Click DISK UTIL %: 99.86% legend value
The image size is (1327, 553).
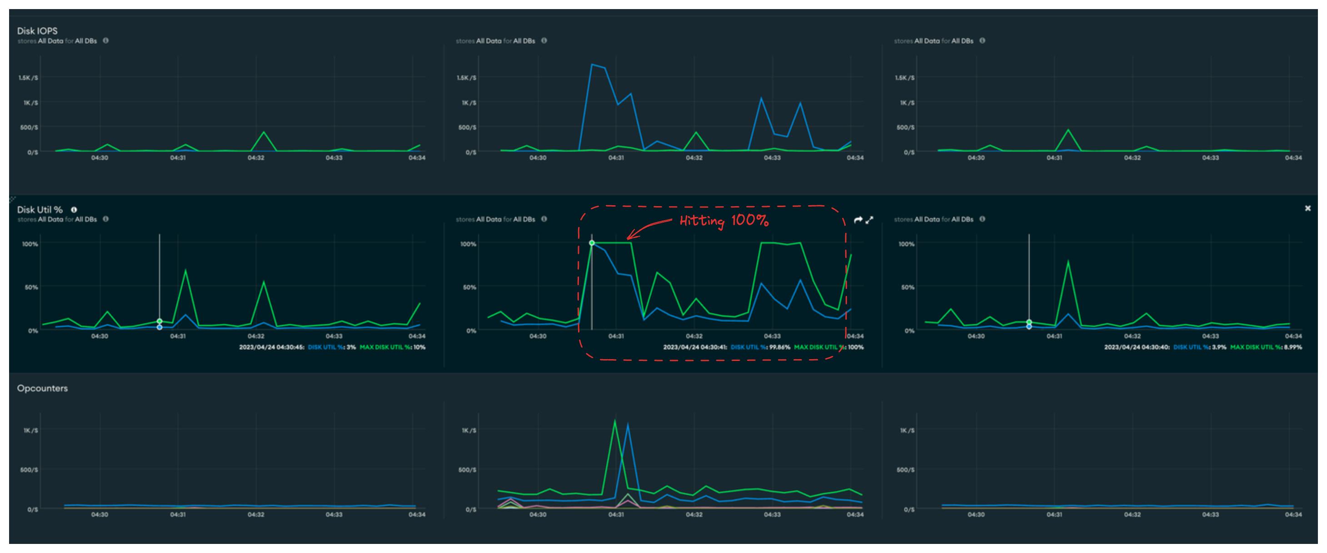760,347
